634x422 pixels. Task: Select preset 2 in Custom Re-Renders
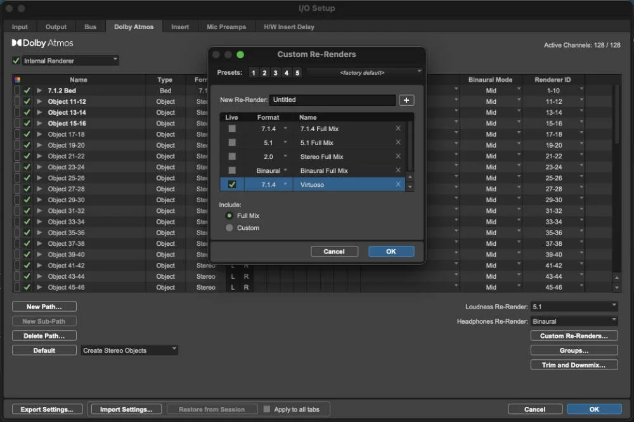(x=264, y=73)
